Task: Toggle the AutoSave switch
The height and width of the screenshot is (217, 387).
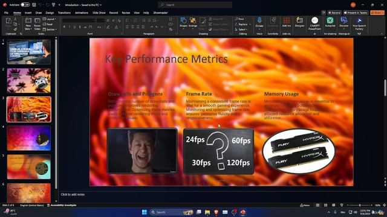Action: pos(25,5)
